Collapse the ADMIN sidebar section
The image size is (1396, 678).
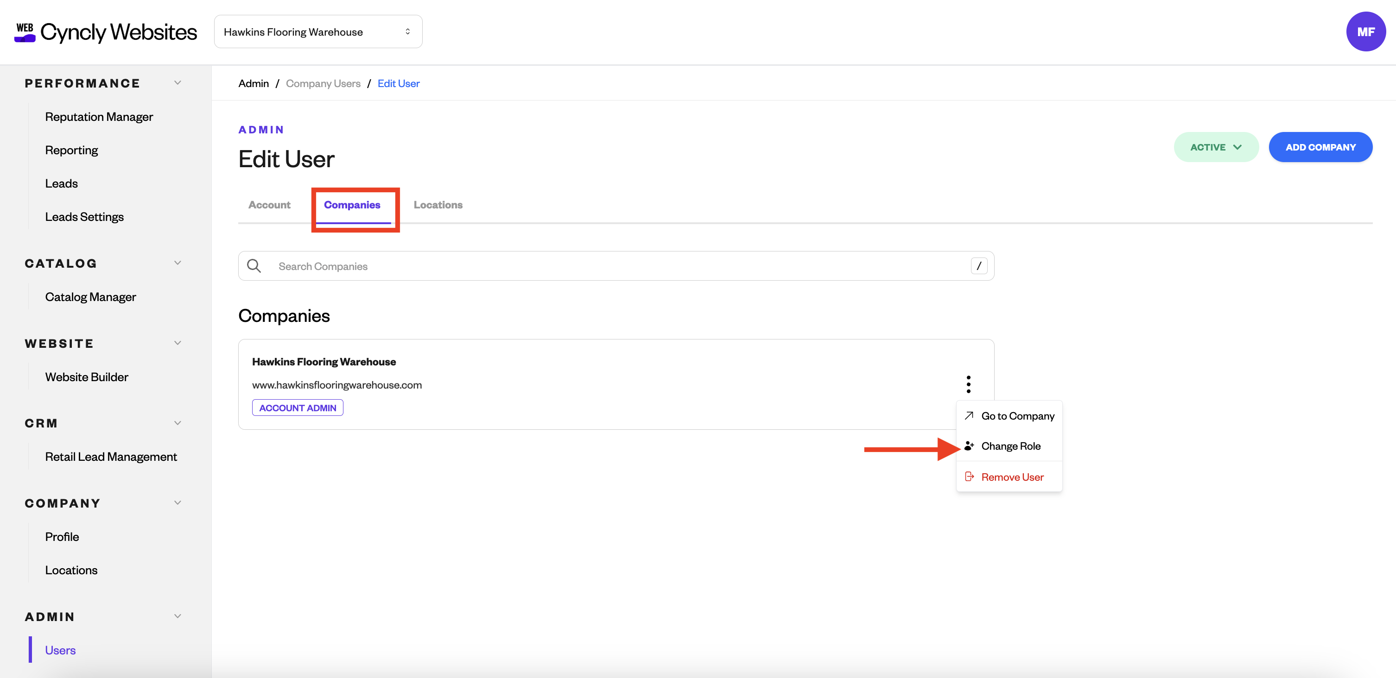[x=177, y=616]
